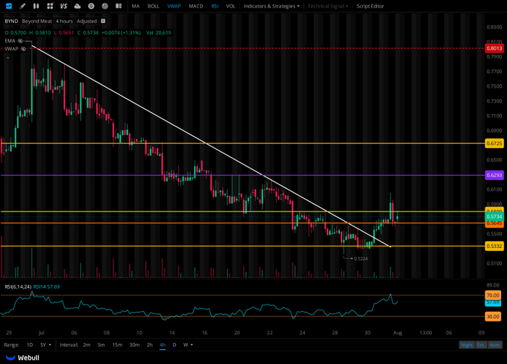Screen dimensions: 507x364
Task: Open Indicators & Strategies dropdown
Action: (271, 6)
